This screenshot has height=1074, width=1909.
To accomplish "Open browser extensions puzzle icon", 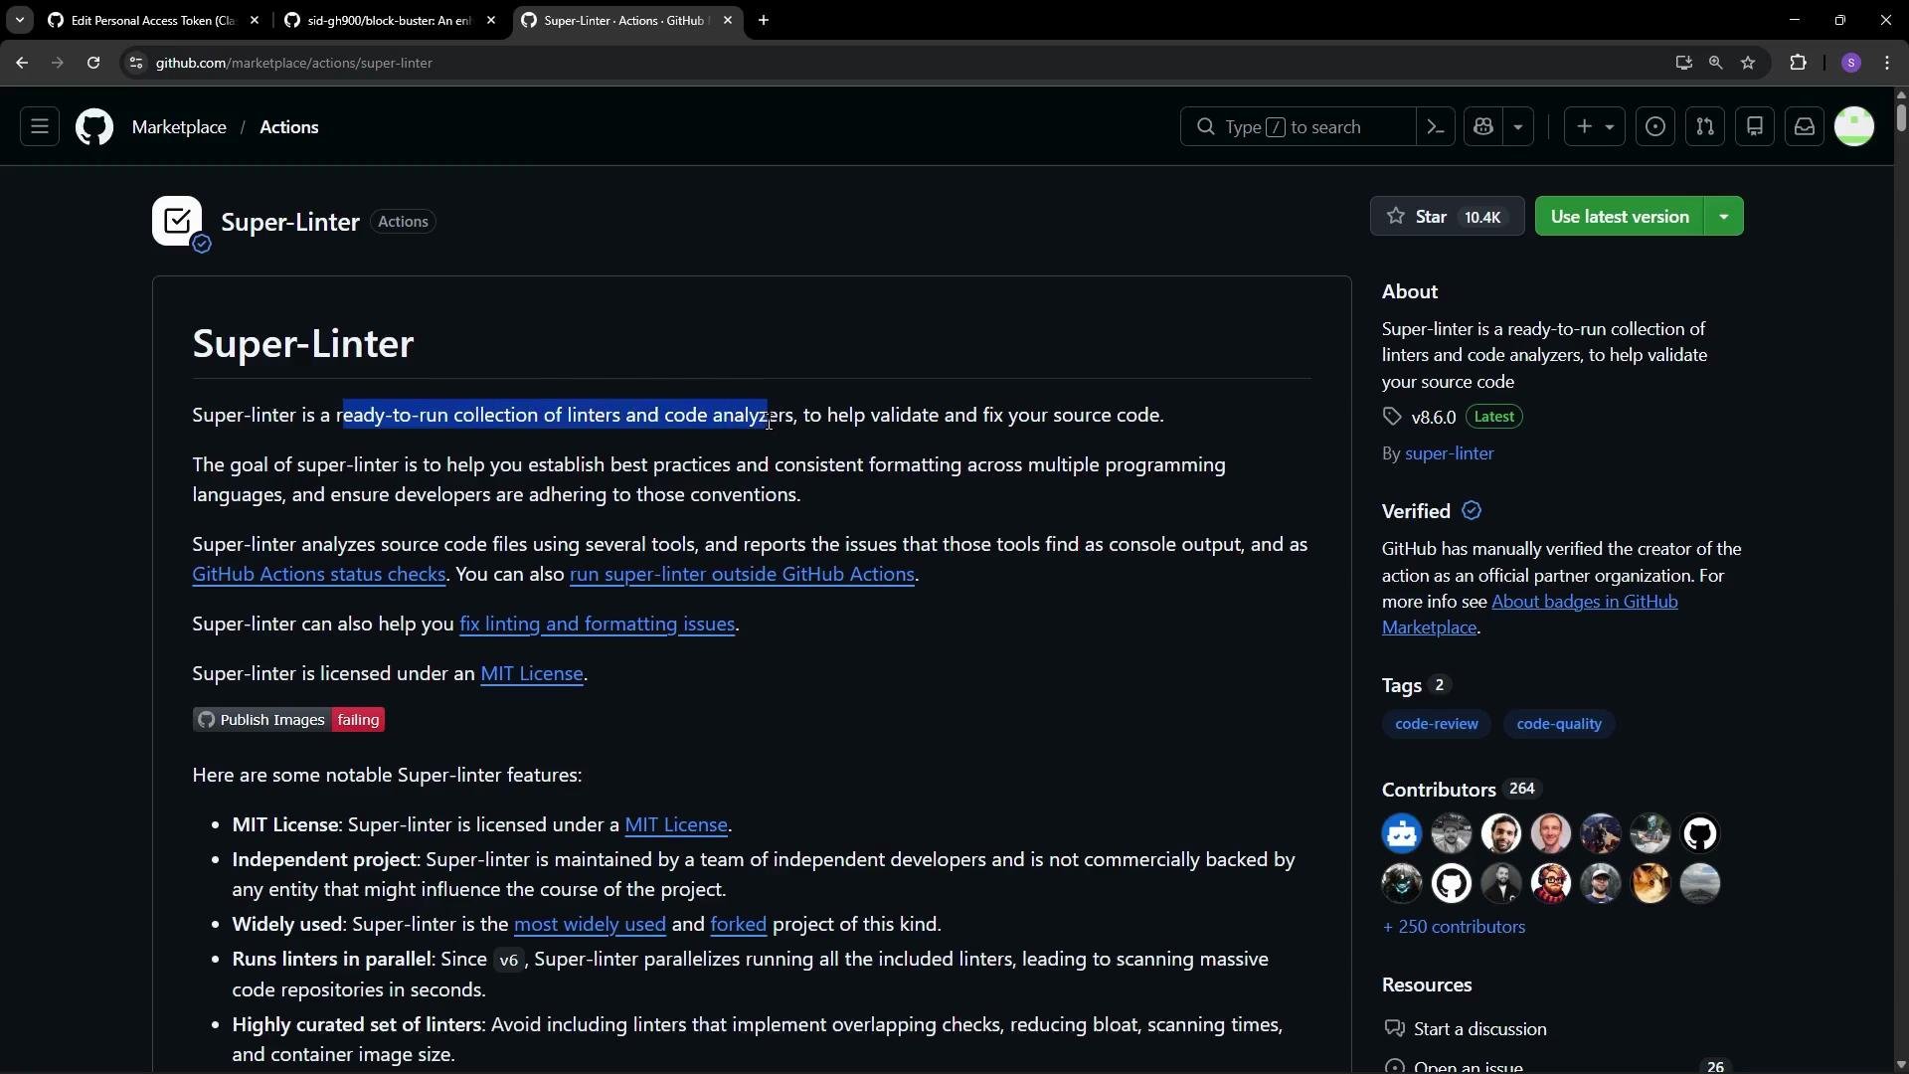I will [x=1799, y=63].
